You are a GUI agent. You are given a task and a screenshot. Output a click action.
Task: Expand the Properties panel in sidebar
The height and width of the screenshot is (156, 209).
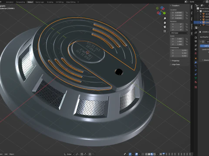click(x=175, y=61)
